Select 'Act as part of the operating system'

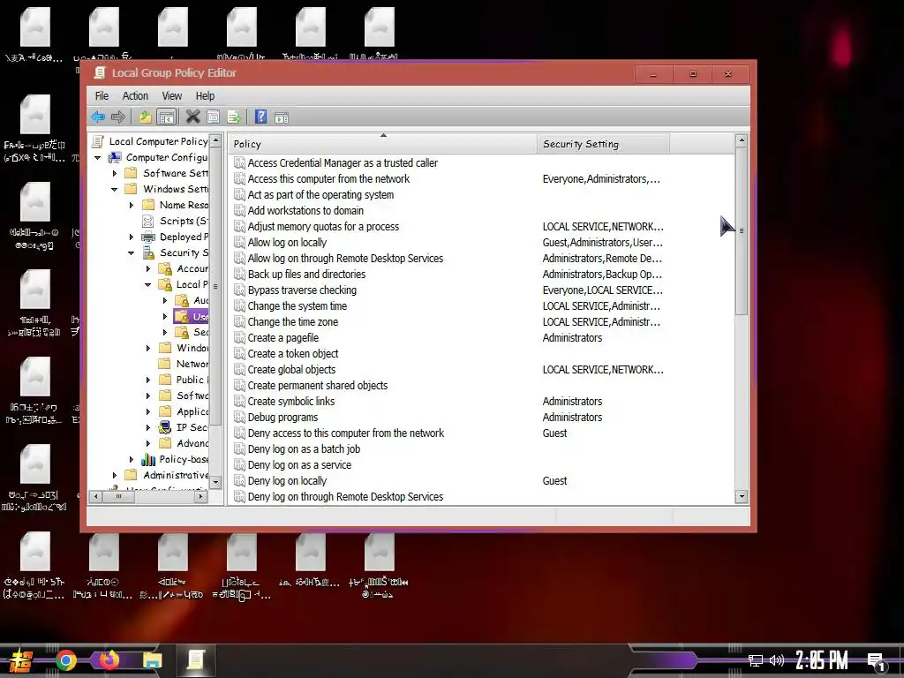point(320,195)
